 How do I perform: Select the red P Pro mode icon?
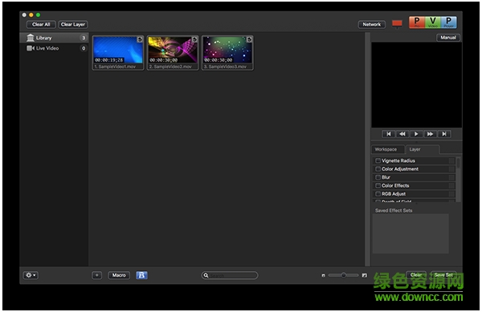[417, 22]
